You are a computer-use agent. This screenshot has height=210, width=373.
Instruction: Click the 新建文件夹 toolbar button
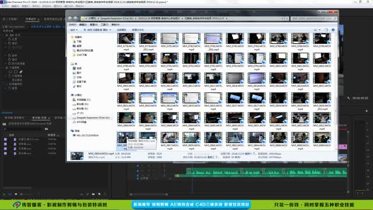coord(138,30)
